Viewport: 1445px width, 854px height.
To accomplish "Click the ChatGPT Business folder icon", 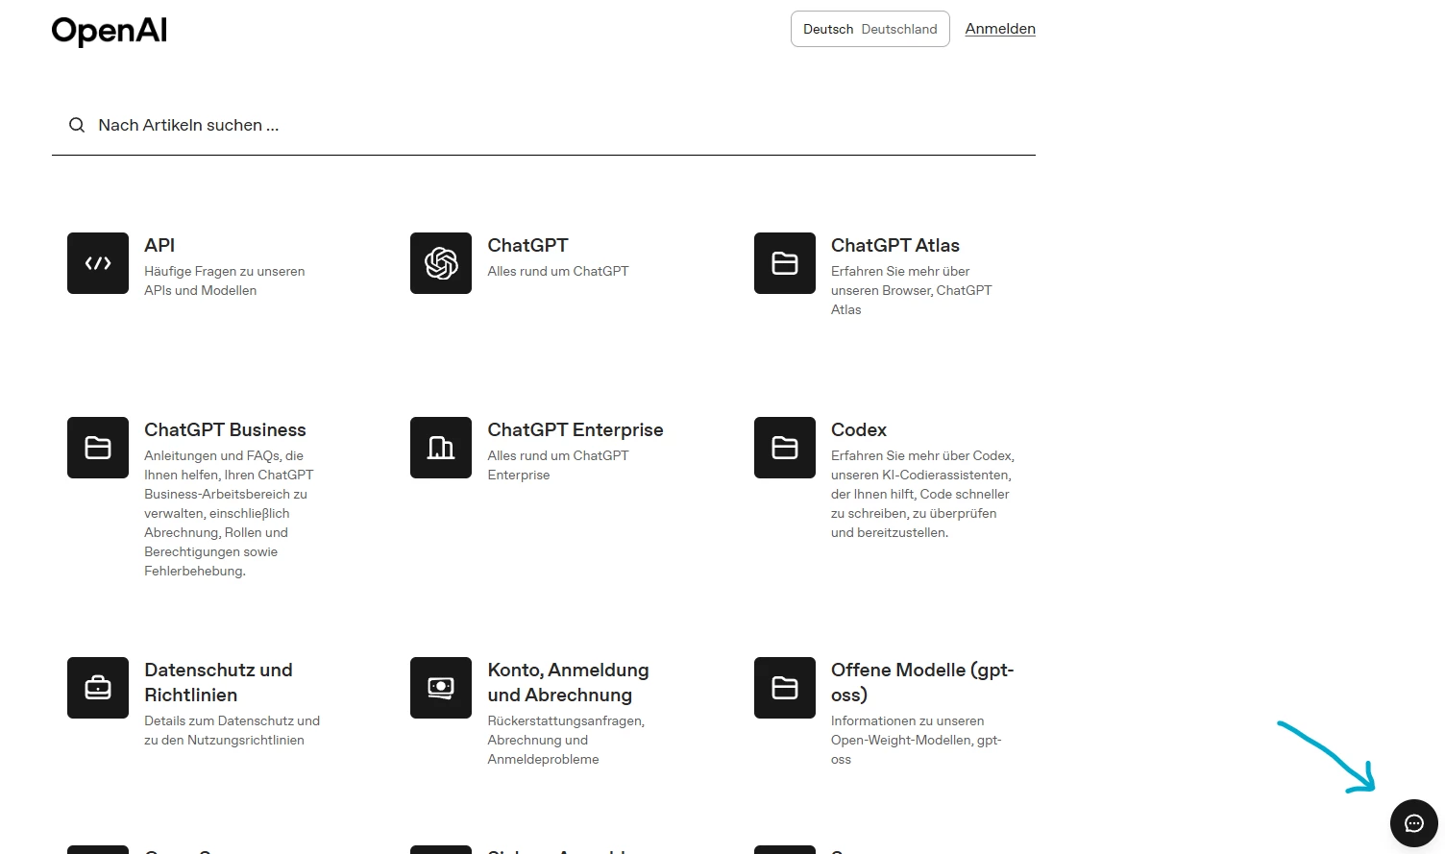I will [98, 448].
